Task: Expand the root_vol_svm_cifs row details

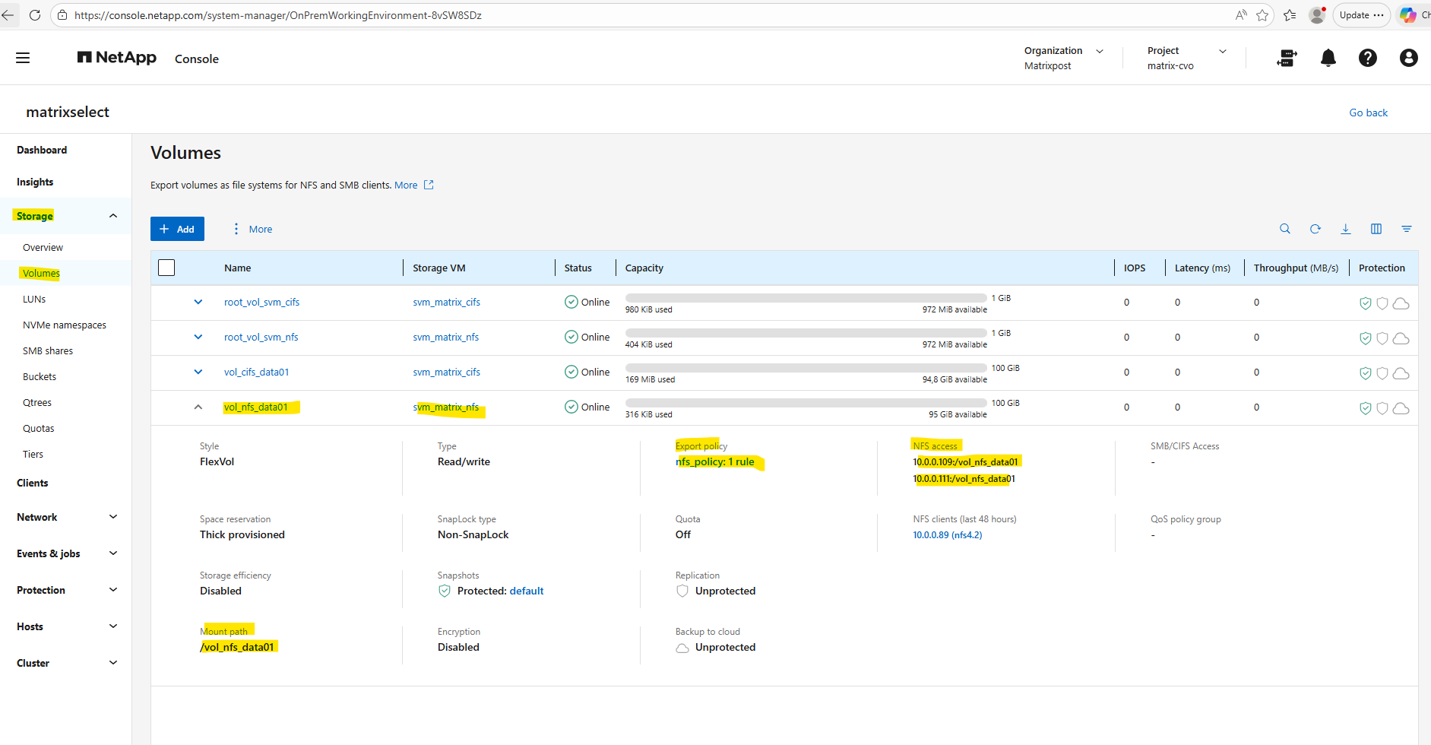Action: coord(198,302)
